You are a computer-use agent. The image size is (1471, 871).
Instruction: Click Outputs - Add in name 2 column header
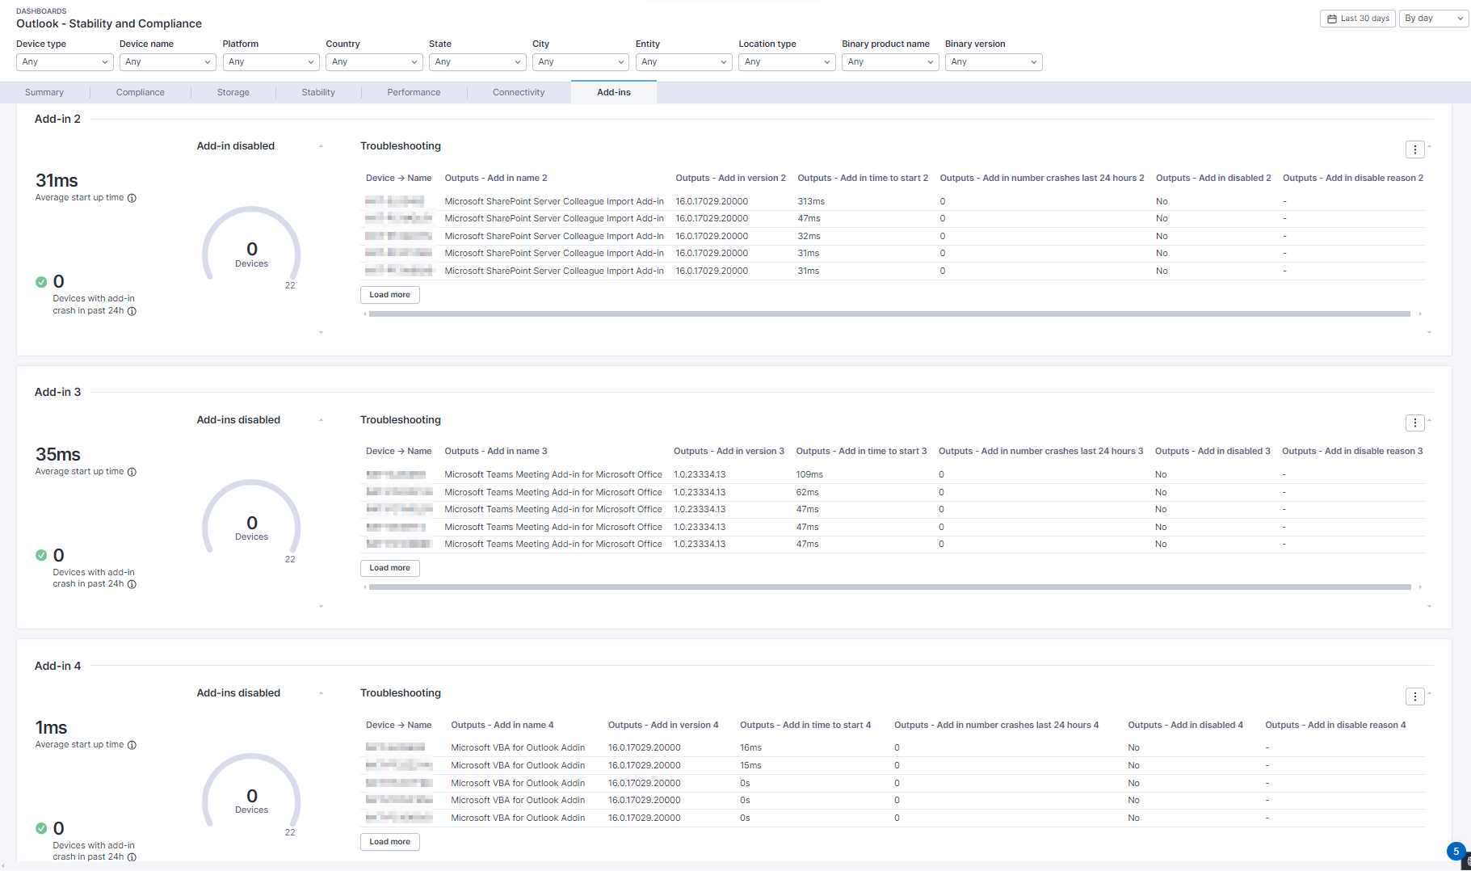(496, 179)
